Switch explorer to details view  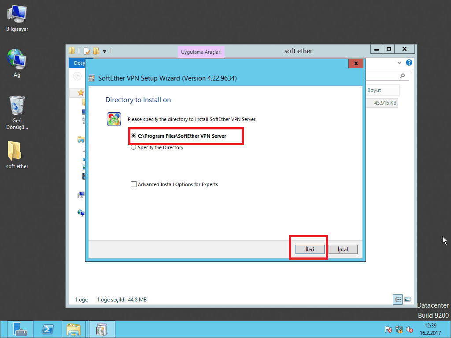[x=398, y=299]
